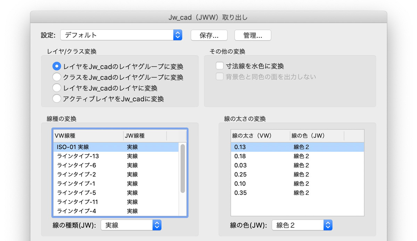This screenshot has height=241, width=417.
Task: Click the VW線種 column header
Action: (88, 136)
